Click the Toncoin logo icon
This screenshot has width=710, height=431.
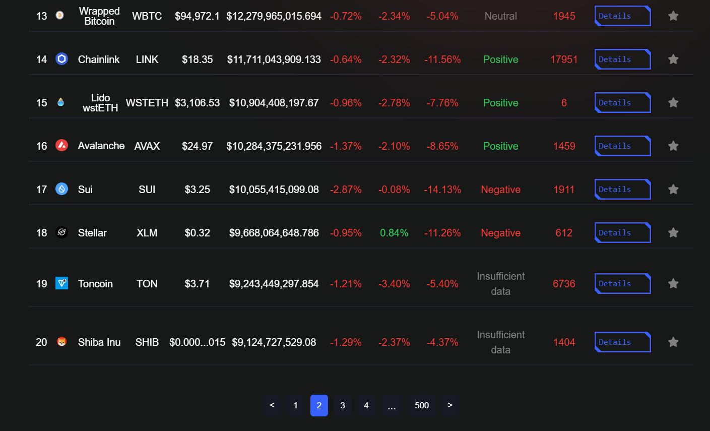(61, 283)
